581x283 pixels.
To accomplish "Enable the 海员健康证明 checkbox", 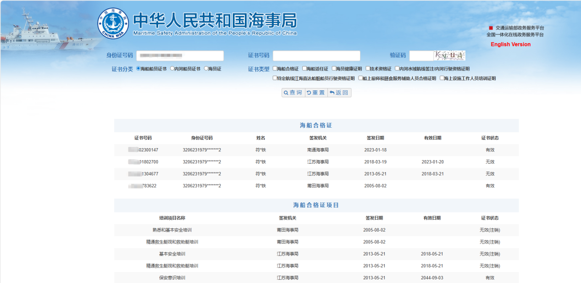I will tap(334, 69).
